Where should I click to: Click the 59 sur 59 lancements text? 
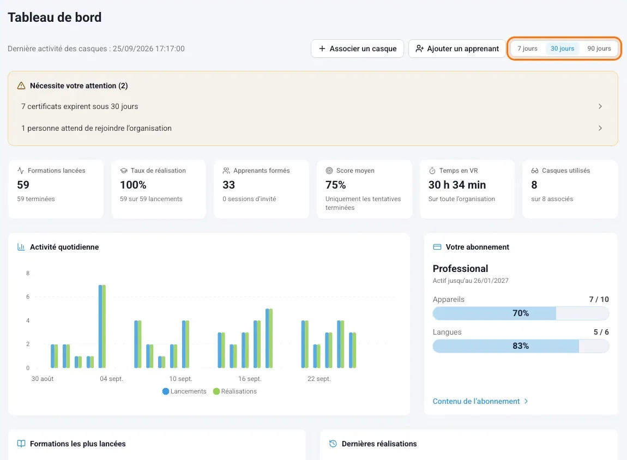click(x=151, y=199)
